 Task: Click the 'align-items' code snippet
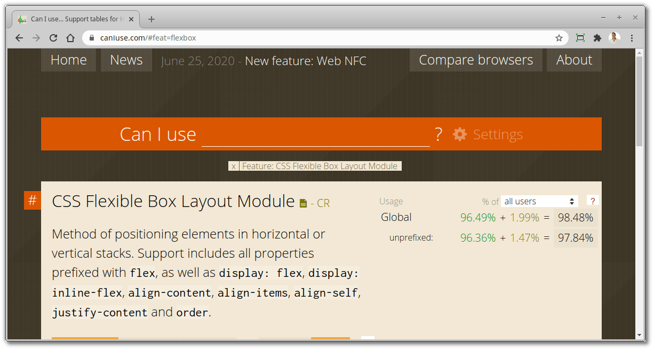tap(253, 293)
